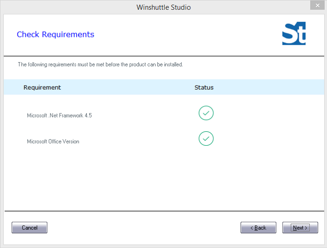This screenshot has height=248, width=327.
Task: Click the requirements description sentence
Action: (100, 64)
